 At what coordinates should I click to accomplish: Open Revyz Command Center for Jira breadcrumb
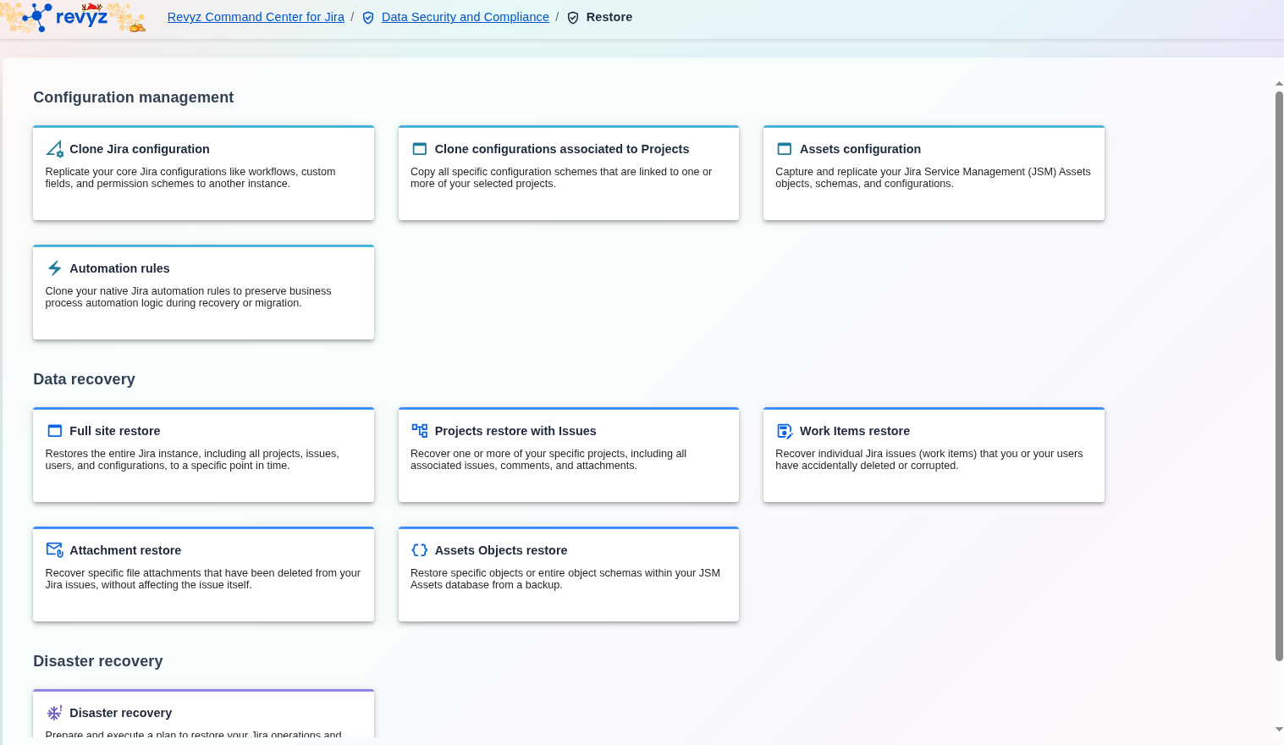(256, 17)
